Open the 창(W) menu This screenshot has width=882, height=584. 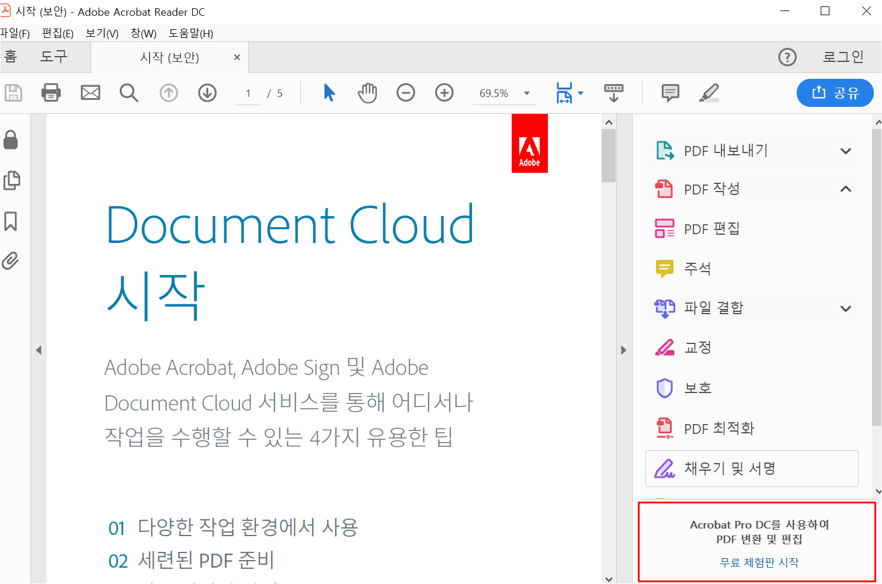point(144,33)
